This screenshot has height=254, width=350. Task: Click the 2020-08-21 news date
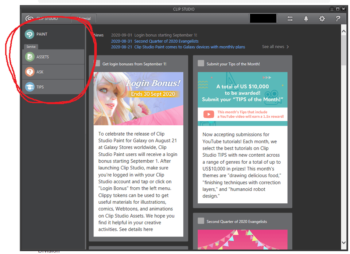pos(122,47)
